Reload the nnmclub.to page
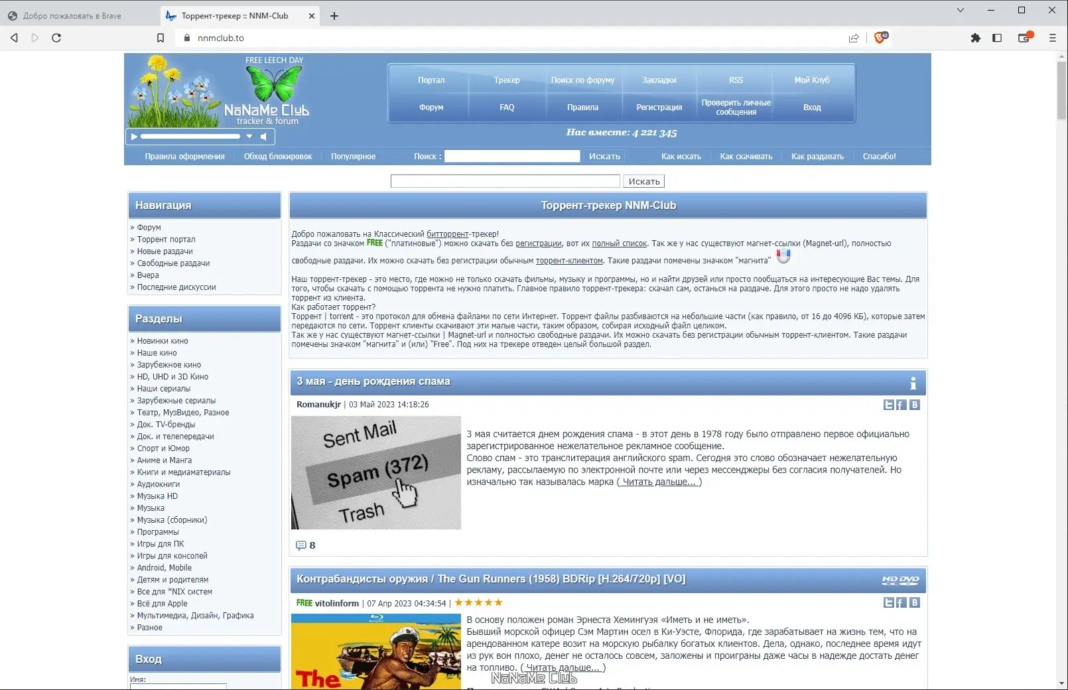 56,38
